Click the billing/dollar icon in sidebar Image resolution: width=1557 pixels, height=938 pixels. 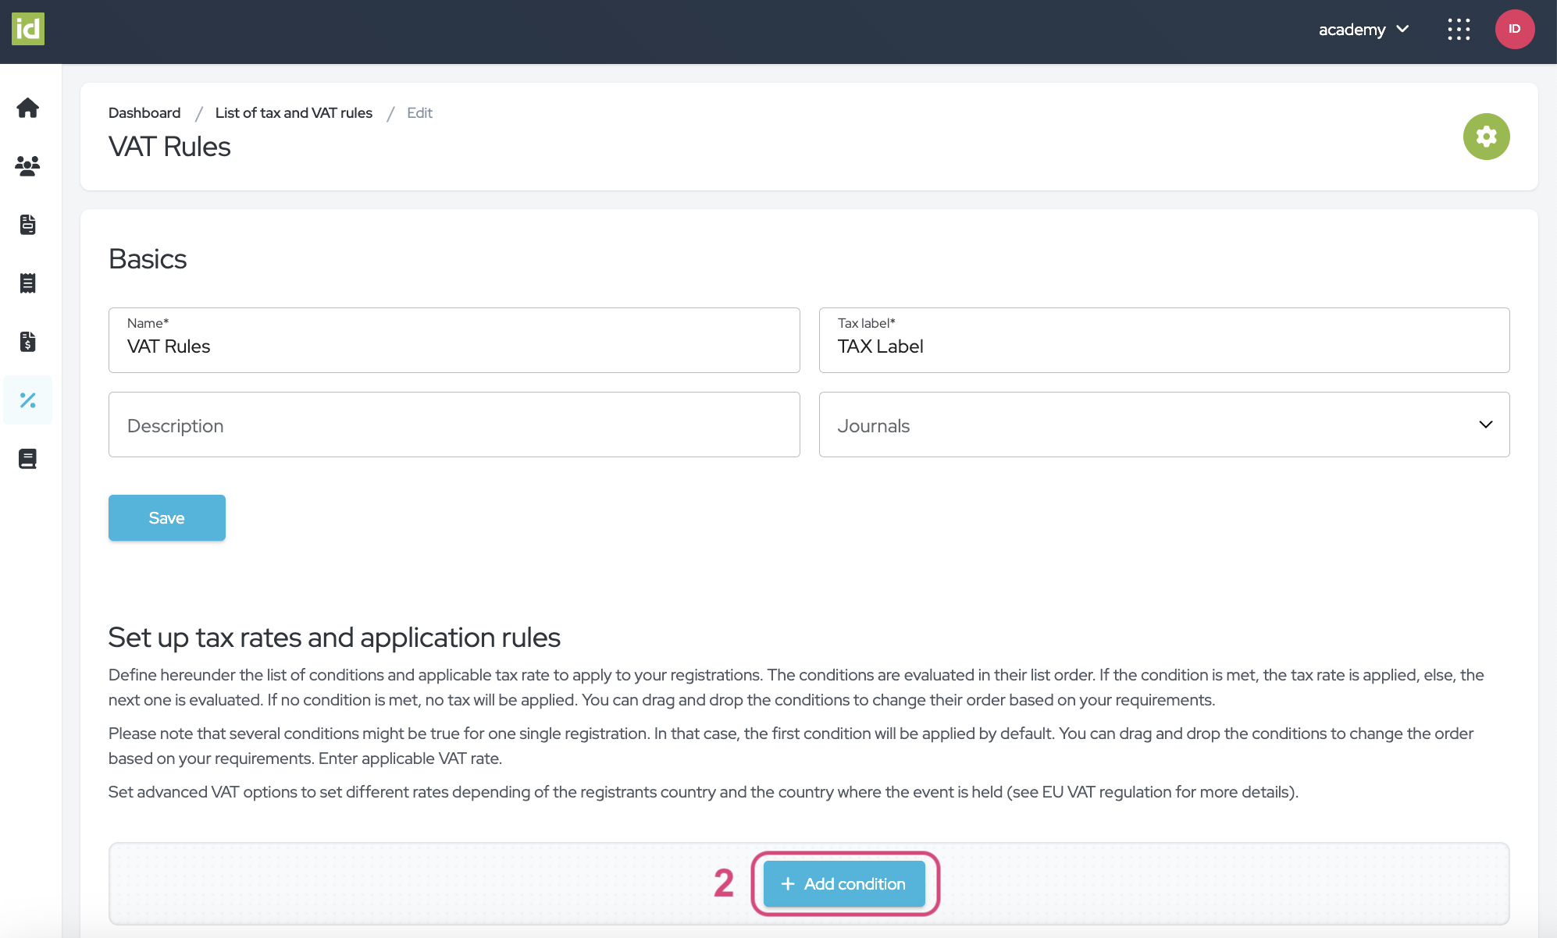[28, 341]
